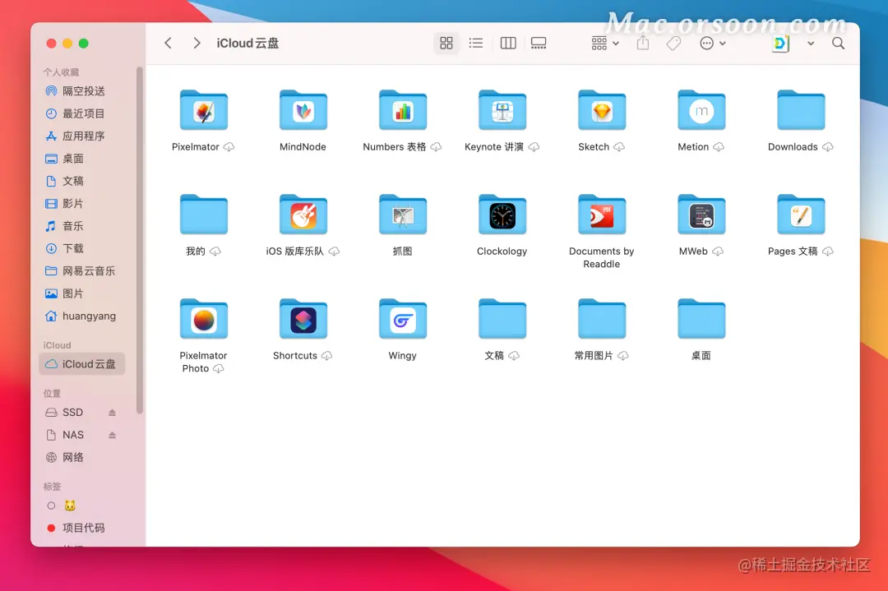Open the iOS 版库乐队 folder
Image resolution: width=888 pixels, height=591 pixels.
(303, 215)
